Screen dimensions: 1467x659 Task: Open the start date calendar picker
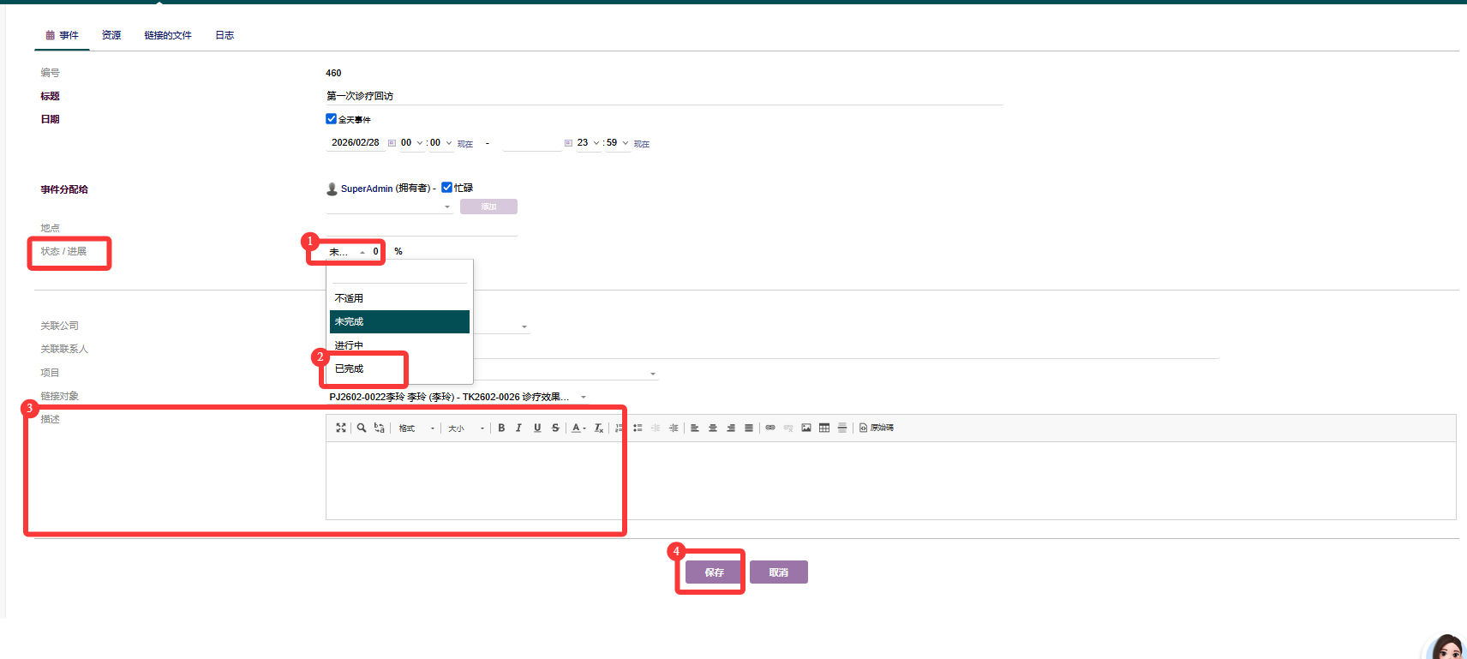(x=392, y=143)
